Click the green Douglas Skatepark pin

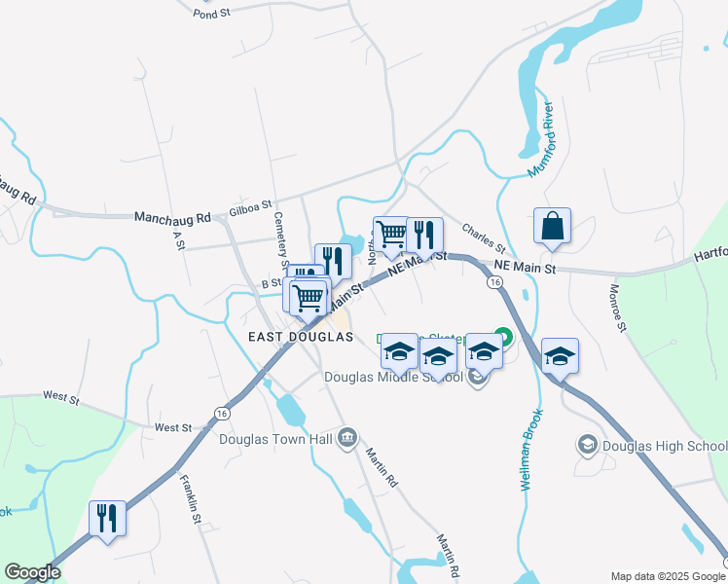[502, 338]
